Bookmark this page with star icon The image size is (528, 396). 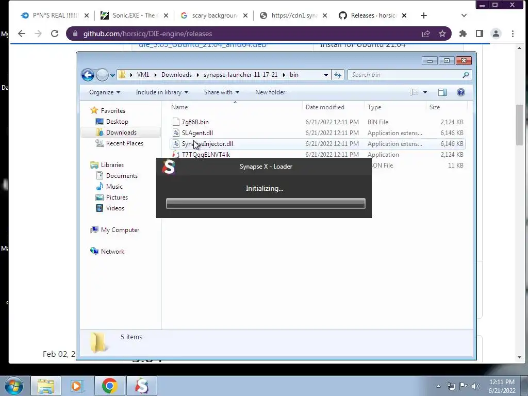[x=442, y=34]
